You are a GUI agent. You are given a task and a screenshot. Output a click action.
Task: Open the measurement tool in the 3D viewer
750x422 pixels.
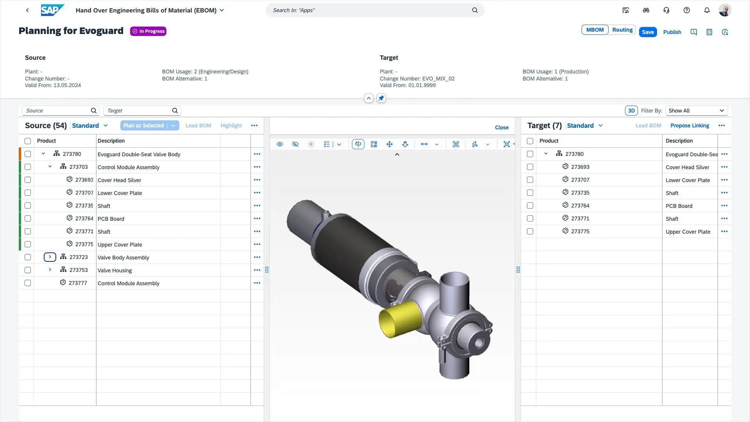tap(424, 144)
